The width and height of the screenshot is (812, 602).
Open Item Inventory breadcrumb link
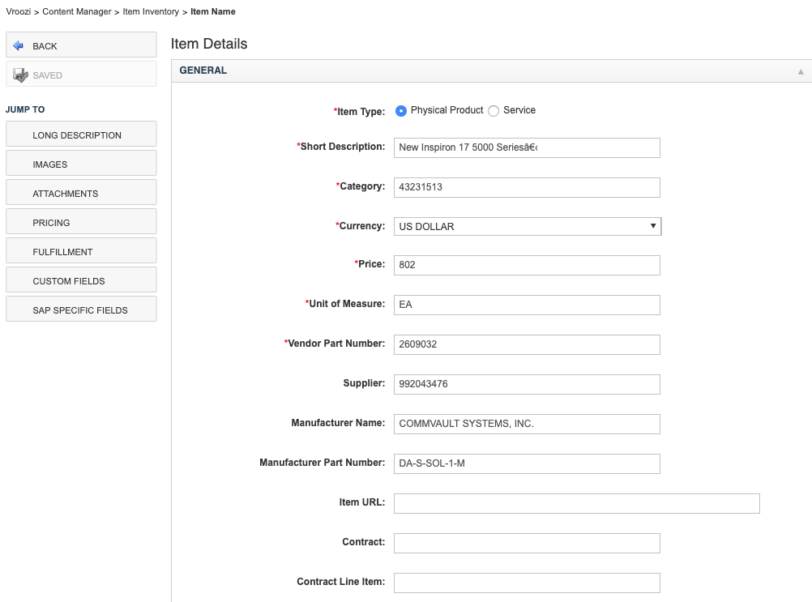tap(151, 11)
